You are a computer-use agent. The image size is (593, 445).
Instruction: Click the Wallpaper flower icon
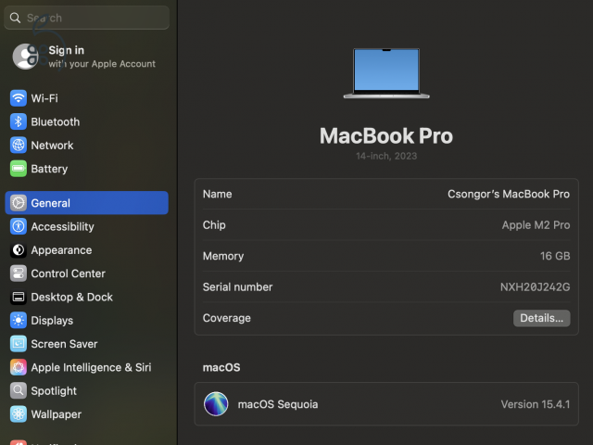(19, 414)
